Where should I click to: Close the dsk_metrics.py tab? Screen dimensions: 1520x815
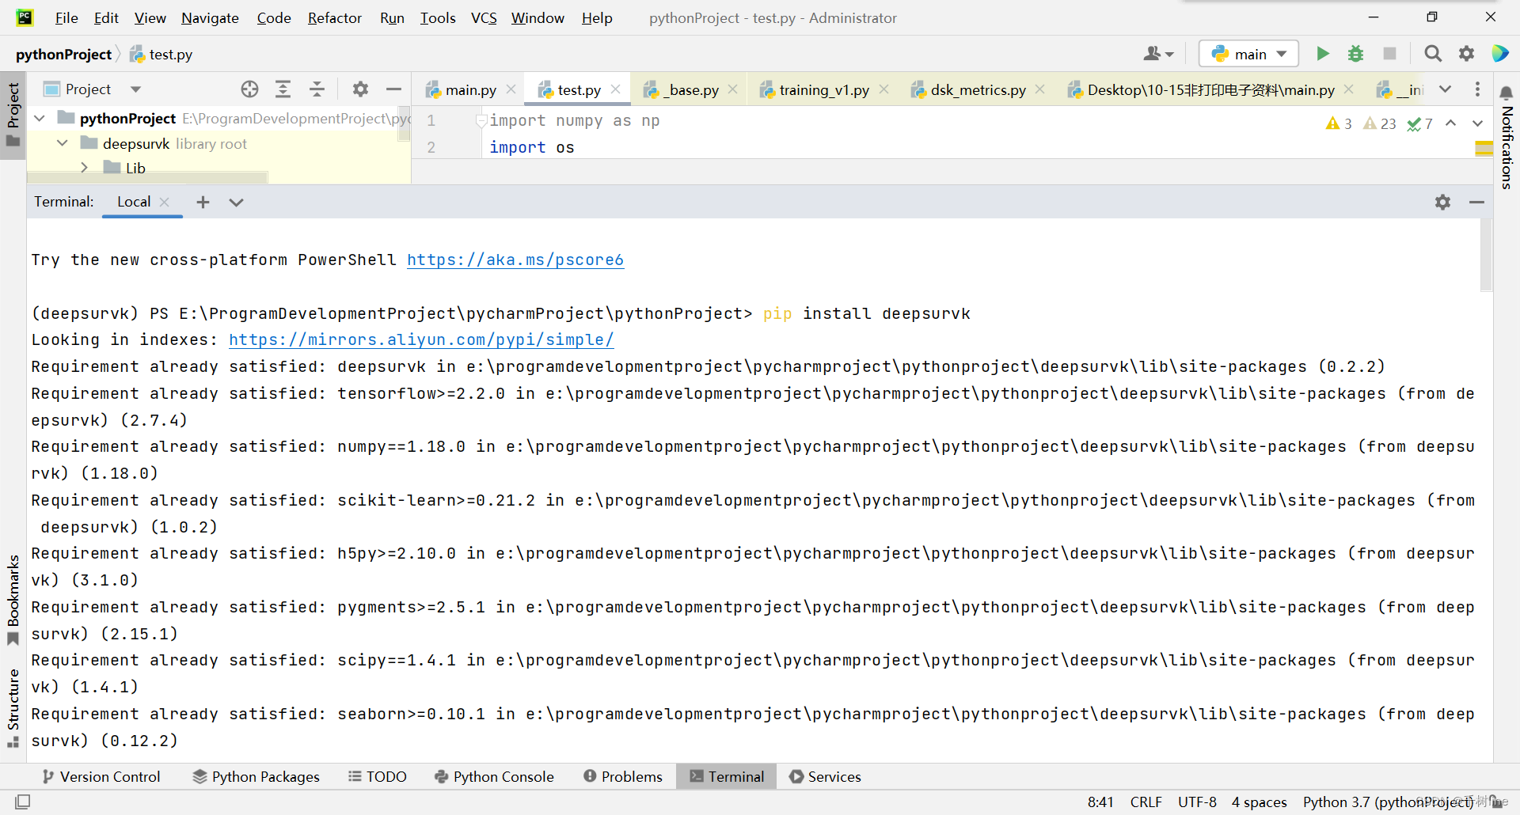tap(1039, 89)
